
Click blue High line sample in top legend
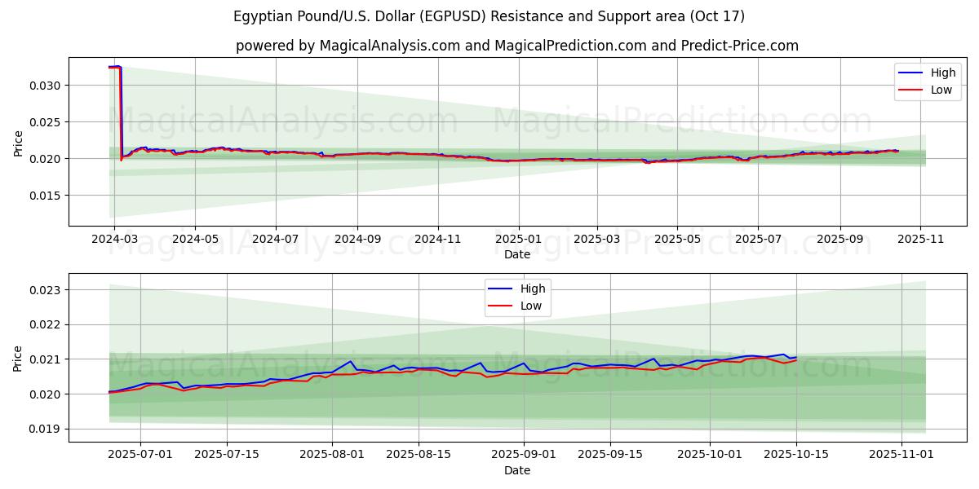click(910, 73)
